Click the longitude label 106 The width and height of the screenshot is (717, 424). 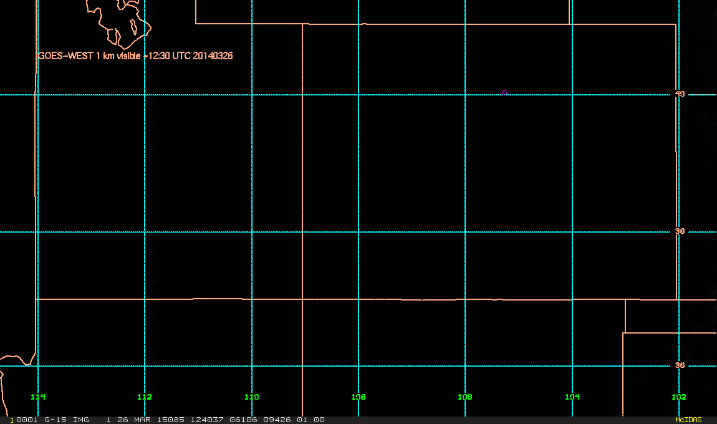pos(465,397)
